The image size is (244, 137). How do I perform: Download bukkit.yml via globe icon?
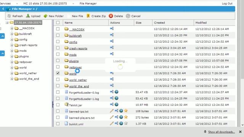(121, 123)
